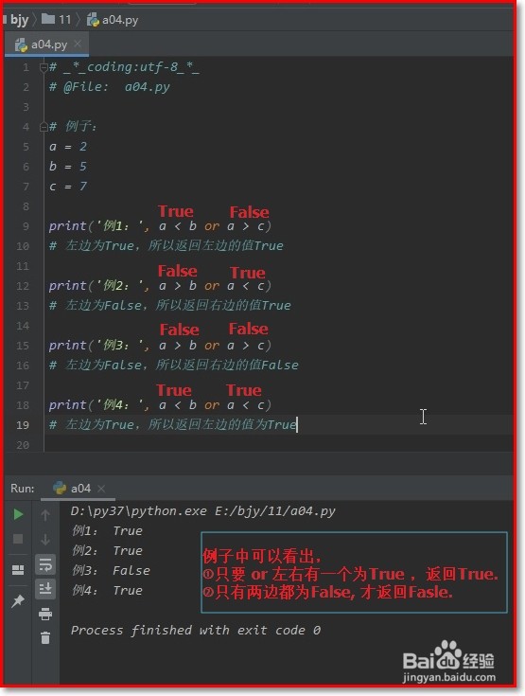Select the a04 tab in Run panel
Viewport: 525px width, 696px height.
[78, 489]
